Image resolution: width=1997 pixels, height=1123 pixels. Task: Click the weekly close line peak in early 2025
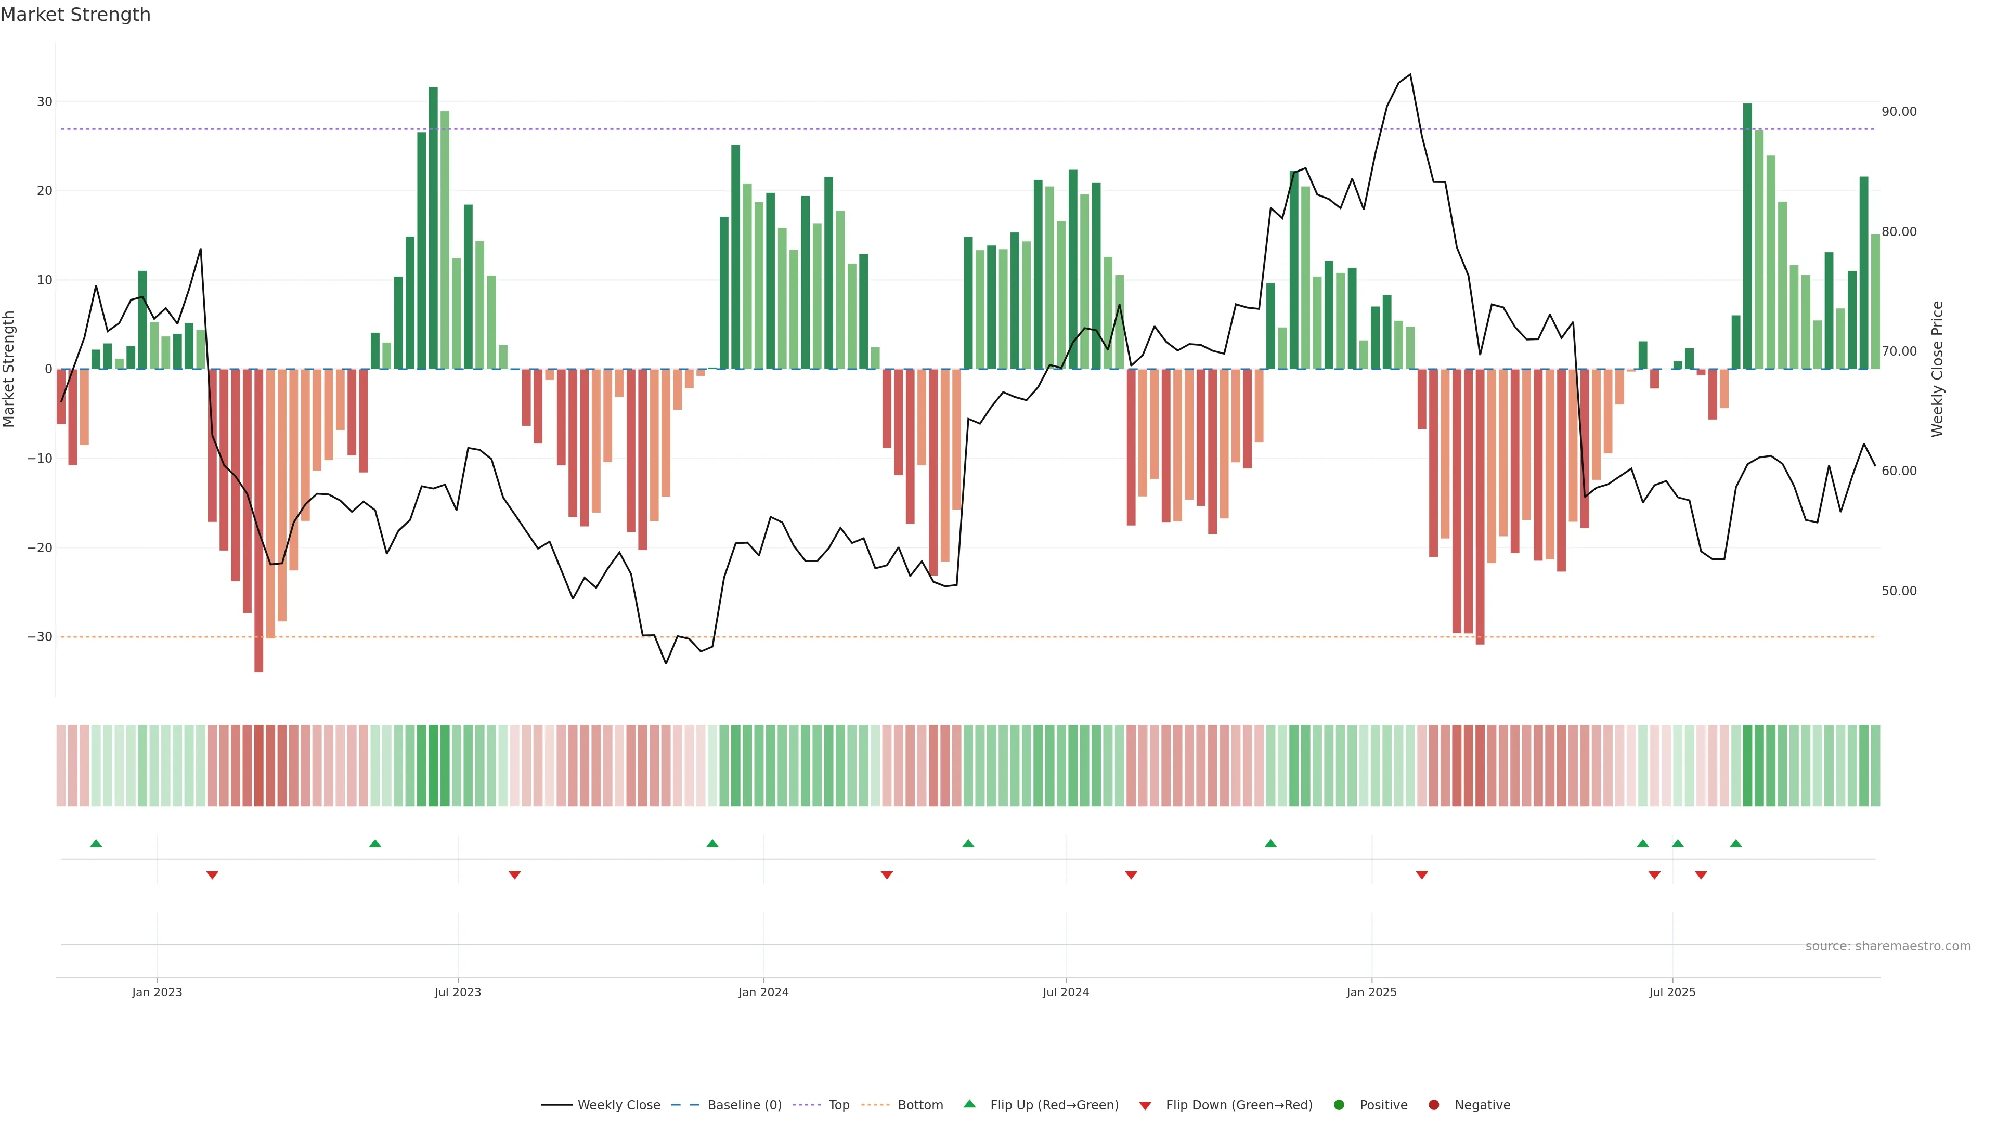pyautogui.click(x=1410, y=75)
